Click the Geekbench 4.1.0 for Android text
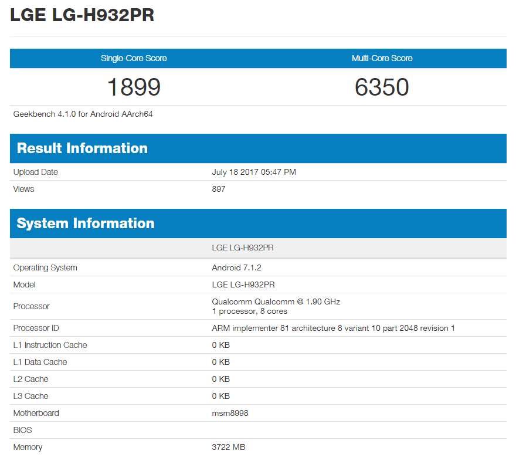The image size is (516, 464). pyautogui.click(x=83, y=114)
